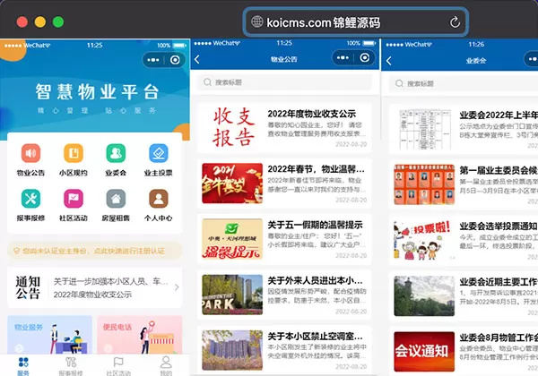Open the 温馨提示 thumbnail
The image size is (538, 376).
pos(232,239)
